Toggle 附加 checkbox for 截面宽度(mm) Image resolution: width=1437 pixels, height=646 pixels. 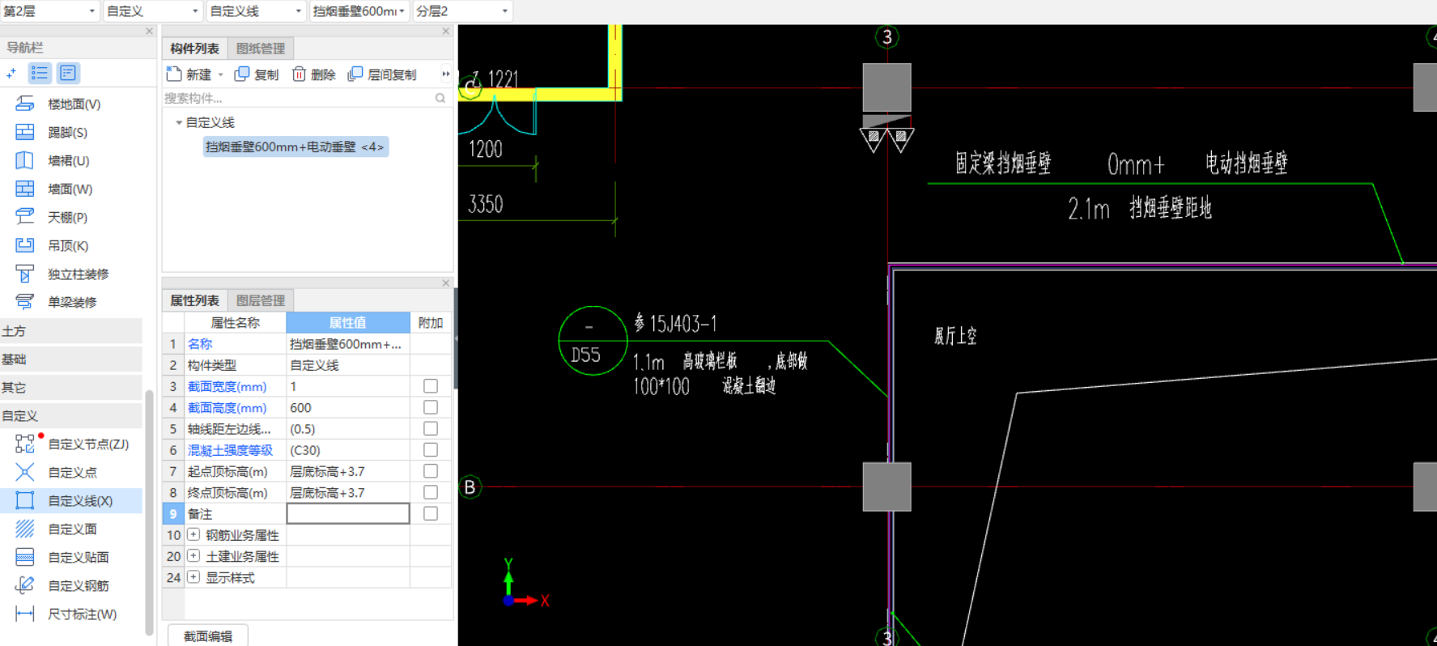point(431,386)
